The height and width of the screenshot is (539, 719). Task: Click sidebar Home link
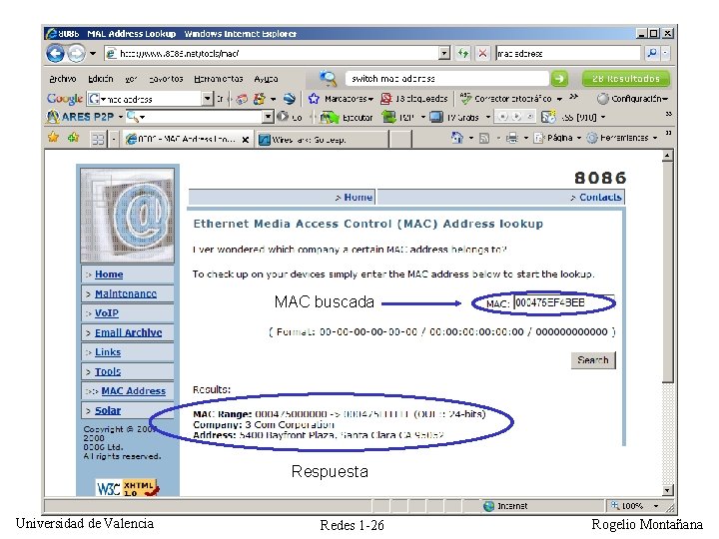[109, 274]
